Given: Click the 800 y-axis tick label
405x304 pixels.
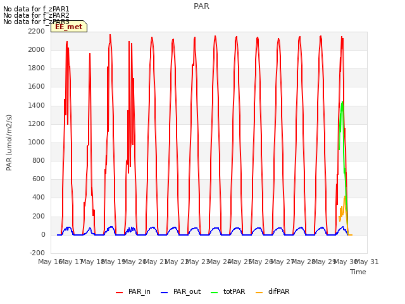Looking at the screenshot, I should (39, 160).
